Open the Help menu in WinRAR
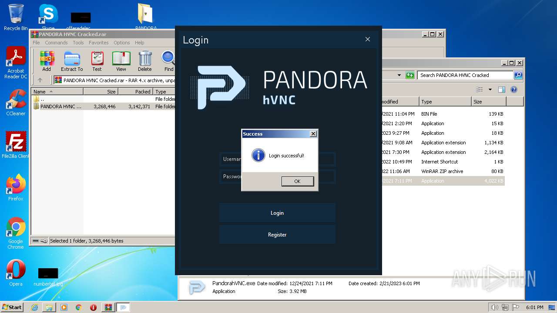 [x=139, y=43]
